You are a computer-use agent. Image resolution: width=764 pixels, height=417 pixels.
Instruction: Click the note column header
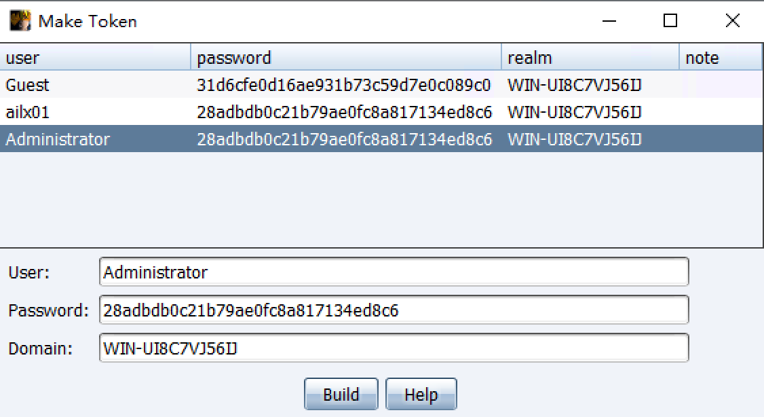tap(720, 58)
